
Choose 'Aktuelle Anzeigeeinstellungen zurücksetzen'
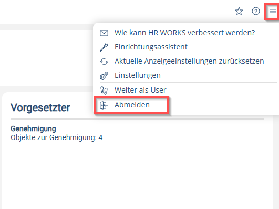(x=189, y=61)
